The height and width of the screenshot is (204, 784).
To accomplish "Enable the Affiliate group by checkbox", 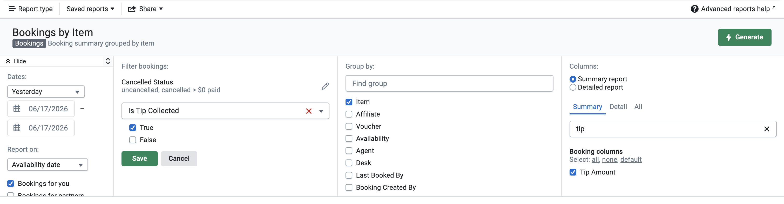I will [349, 114].
